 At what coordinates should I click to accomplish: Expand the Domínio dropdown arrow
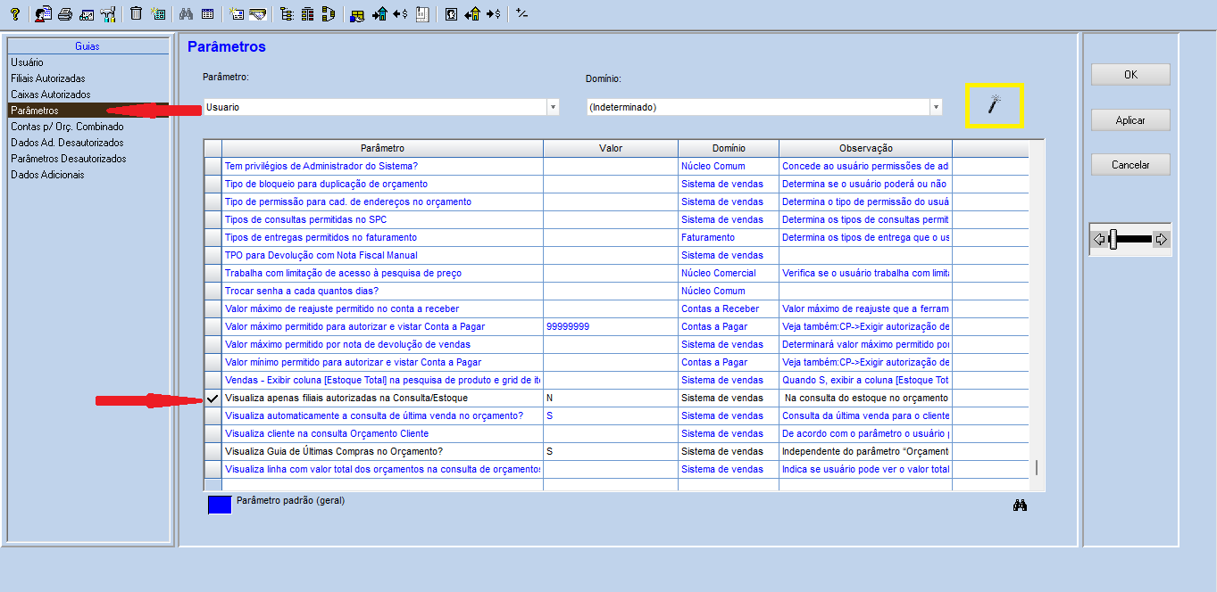click(x=936, y=107)
